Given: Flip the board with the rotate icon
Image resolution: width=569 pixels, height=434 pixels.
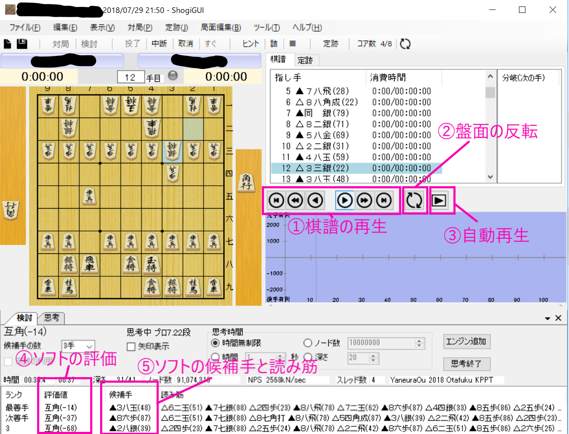Looking at the screenshot, I should point(415,200).
